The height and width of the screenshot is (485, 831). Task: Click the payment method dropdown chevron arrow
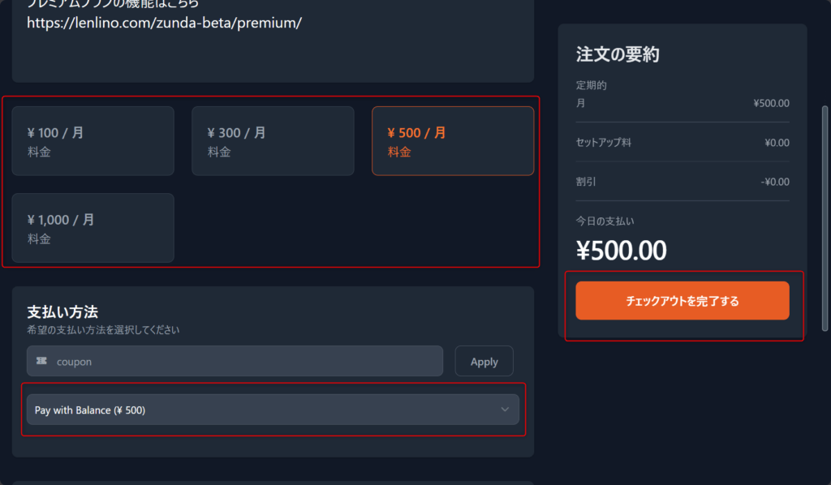[x=505, y=410]
